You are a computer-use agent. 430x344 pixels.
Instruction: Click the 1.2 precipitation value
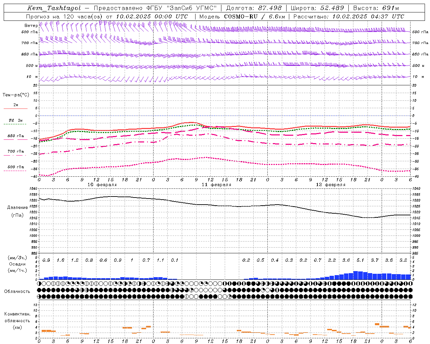click(75, 260)
